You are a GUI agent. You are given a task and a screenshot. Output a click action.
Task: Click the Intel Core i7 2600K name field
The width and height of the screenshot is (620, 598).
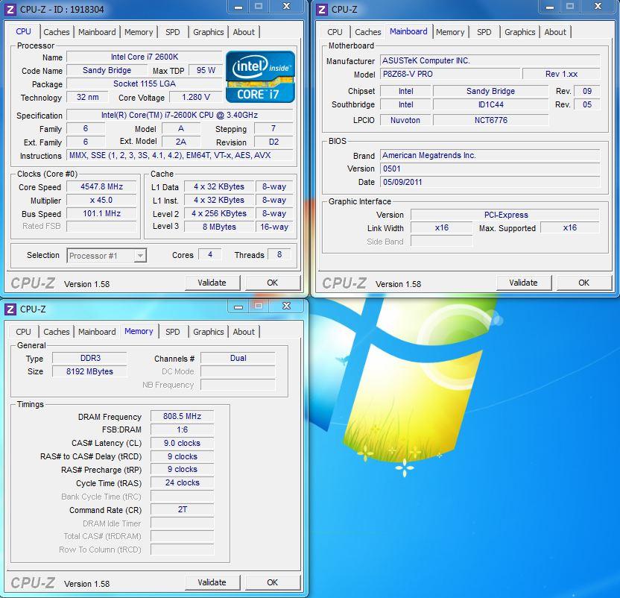click(x=145, y=57)
